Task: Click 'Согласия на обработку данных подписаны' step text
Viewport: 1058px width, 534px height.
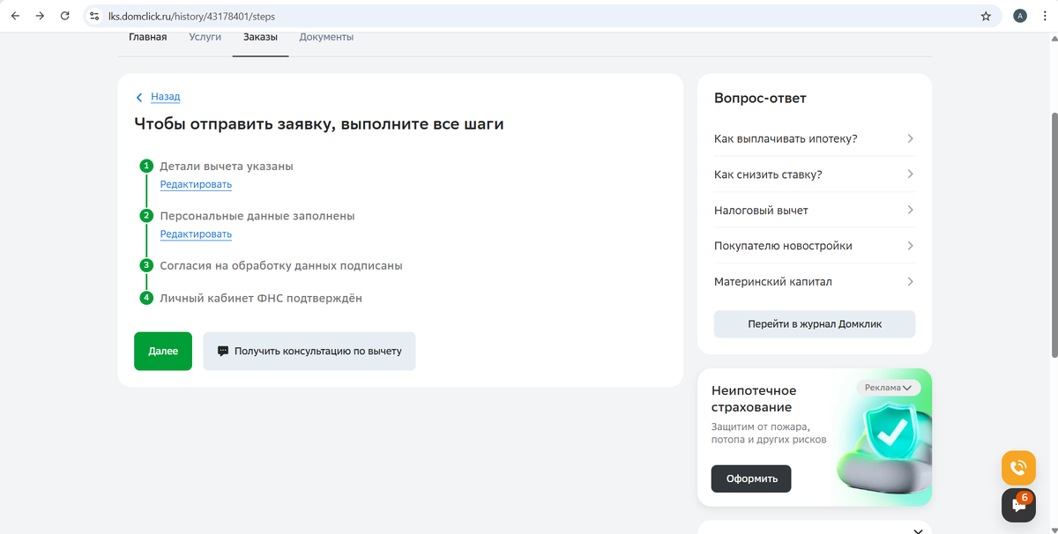Action: point(281,265)
